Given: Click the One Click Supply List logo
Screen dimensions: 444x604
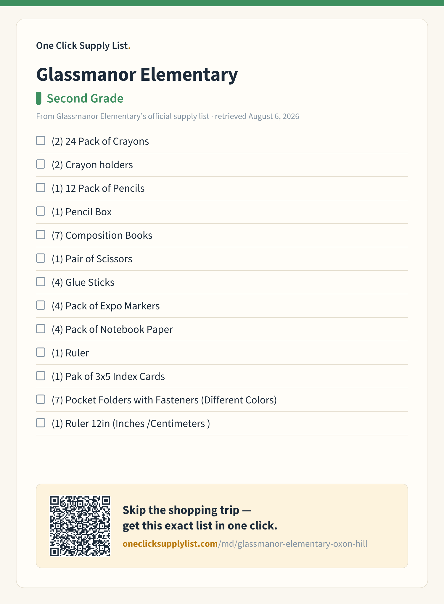Looking at the screenshot, I should click(x=83, y=46).
